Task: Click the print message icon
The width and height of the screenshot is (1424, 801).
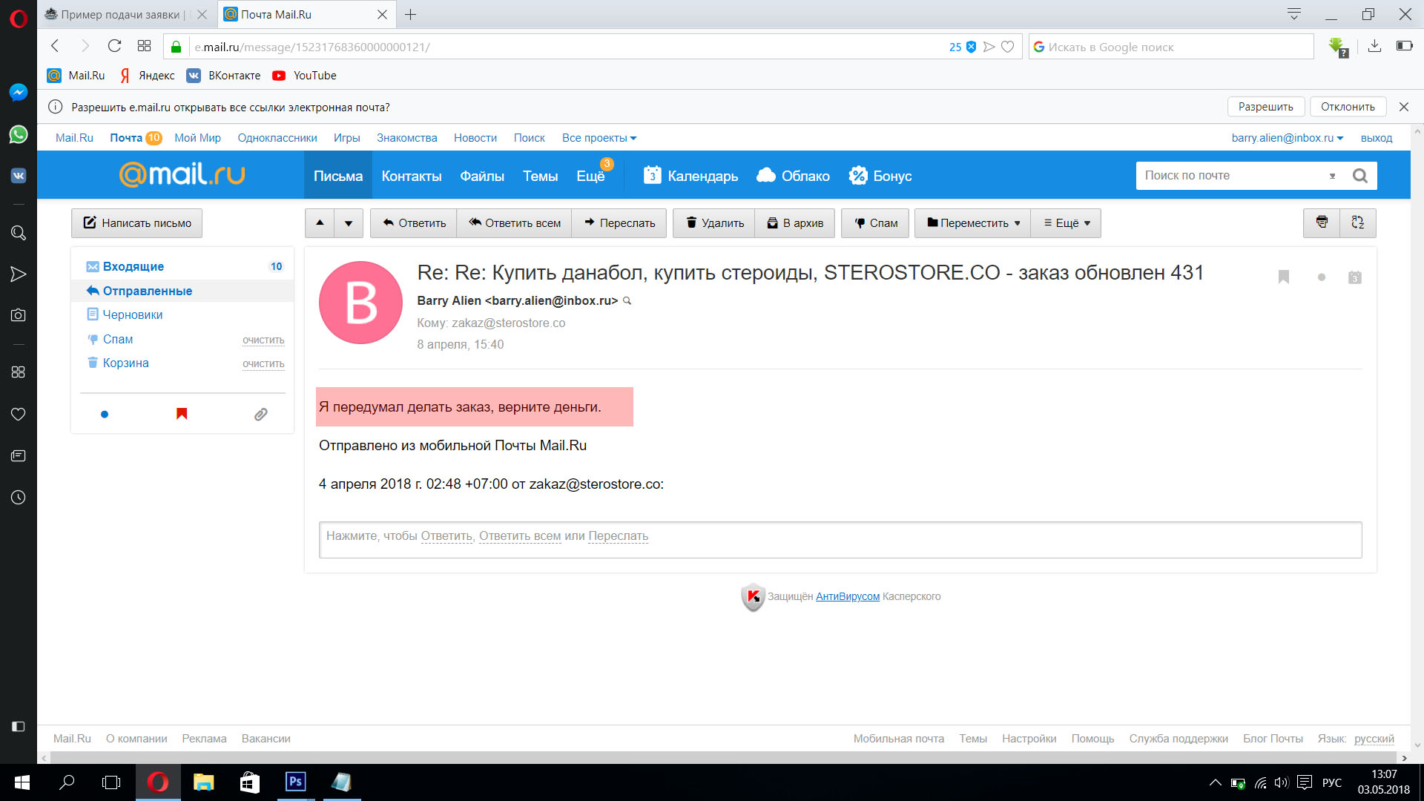Action: point(1322,222)
